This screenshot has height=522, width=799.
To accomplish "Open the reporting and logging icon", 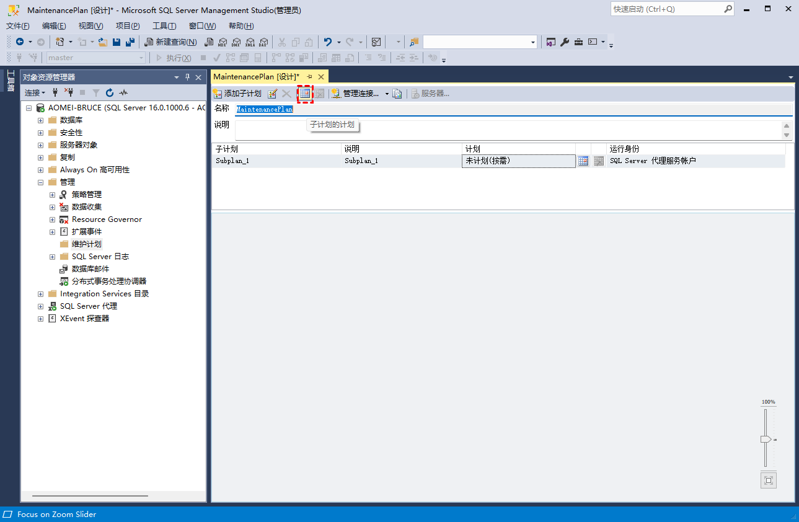I will (x=397, y=94).
